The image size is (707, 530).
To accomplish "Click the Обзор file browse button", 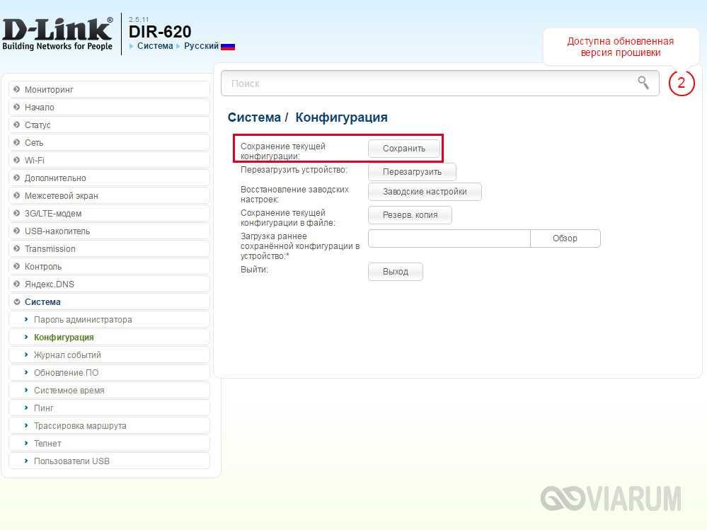I will (565, 238).
